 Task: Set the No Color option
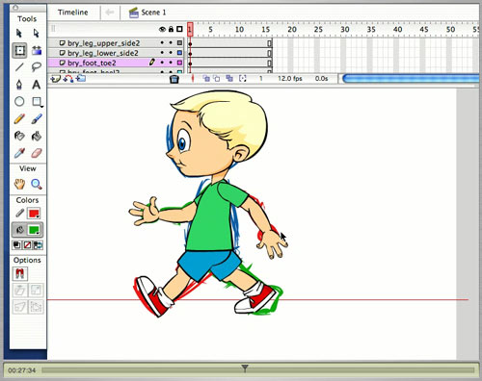pos(27,245)
